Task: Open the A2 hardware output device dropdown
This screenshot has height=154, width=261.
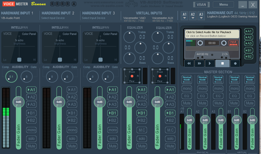Action: click(x=193, y=16)
